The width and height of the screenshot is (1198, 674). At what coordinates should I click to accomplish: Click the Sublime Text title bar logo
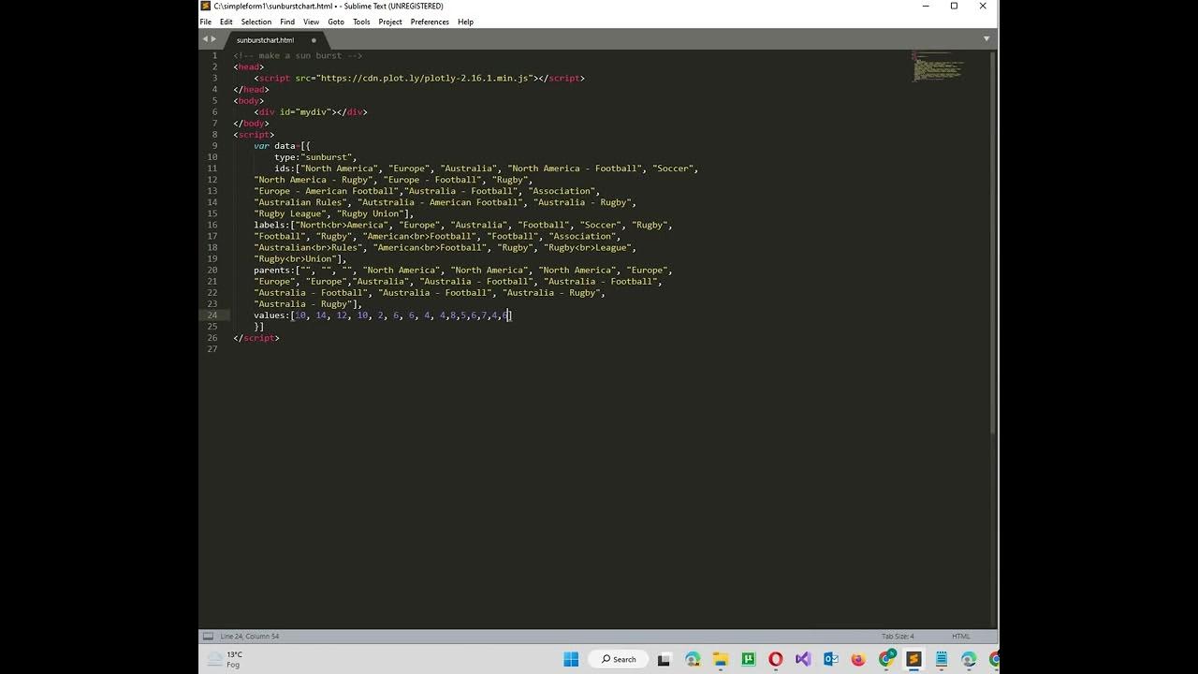pos(206,6)
